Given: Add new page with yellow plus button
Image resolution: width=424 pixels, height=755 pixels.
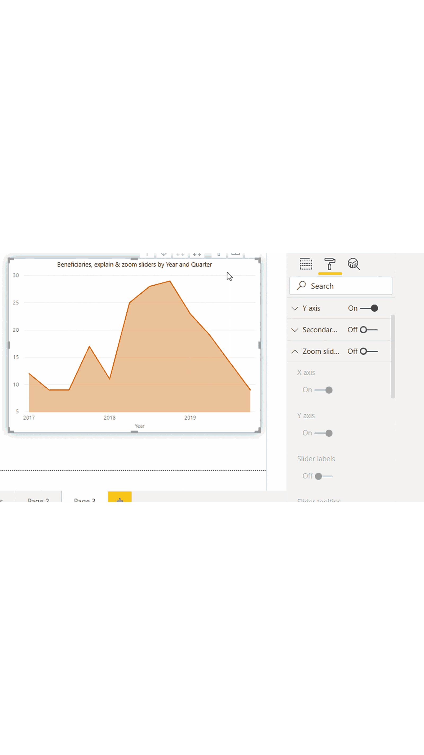Looking at the screenshot, I should pos(120,498).
